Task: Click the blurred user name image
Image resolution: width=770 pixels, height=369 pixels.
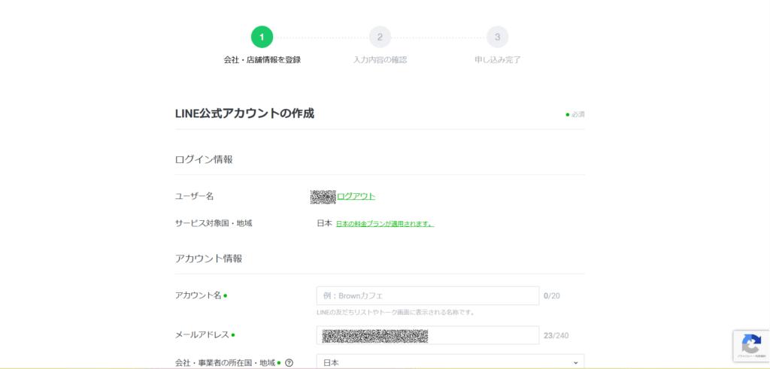Action: coord(323,197)
